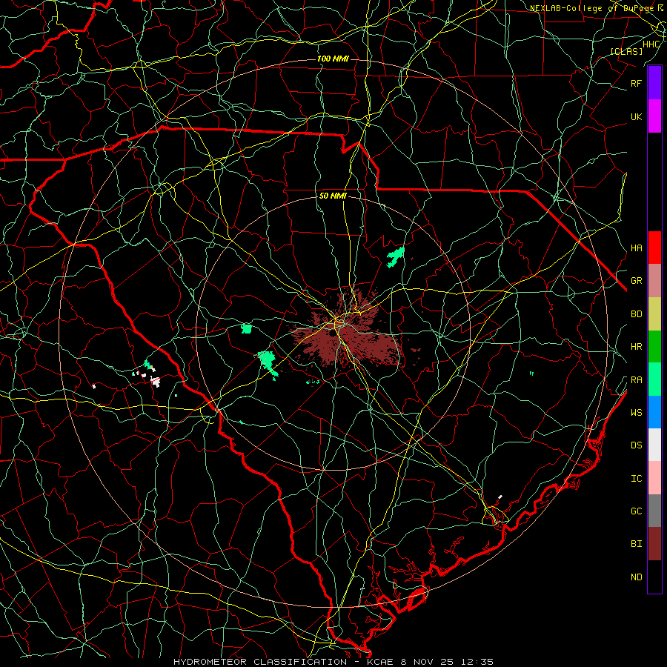Select the pink-brown GR legend swatch
Image resolution: width=667 pixels, height=667 pixels.
tap(654, 281)
